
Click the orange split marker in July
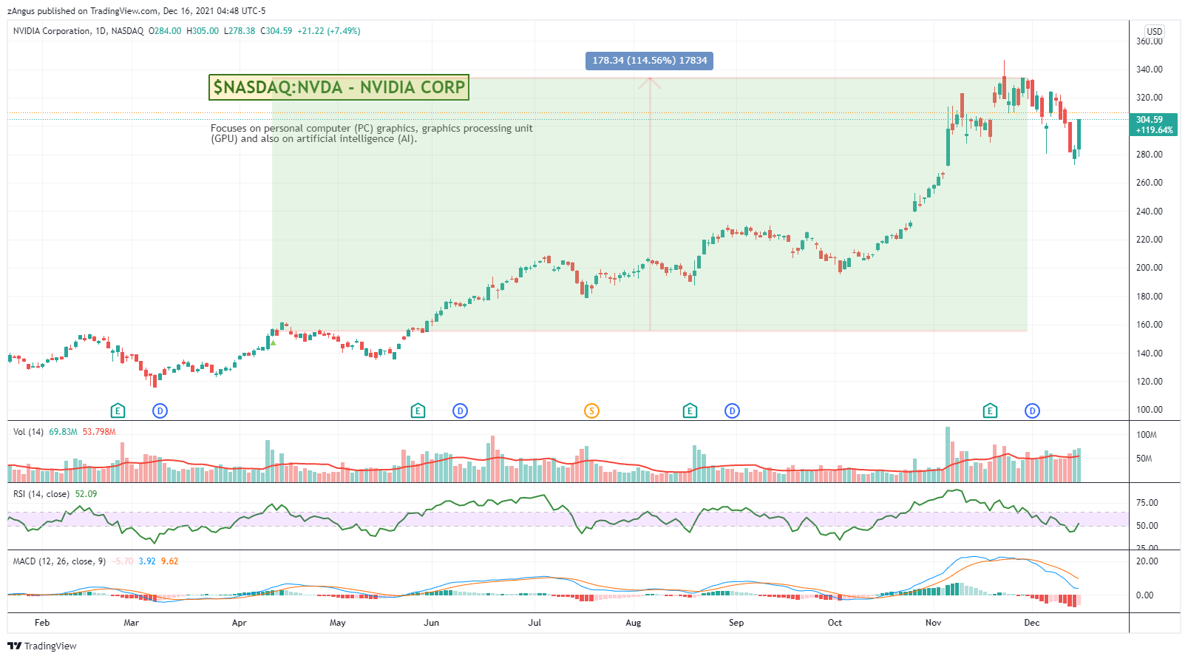591,410
